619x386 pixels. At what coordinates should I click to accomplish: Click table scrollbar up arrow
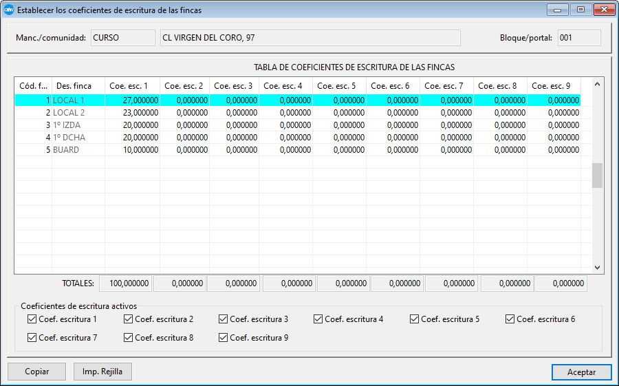[597, 85]
